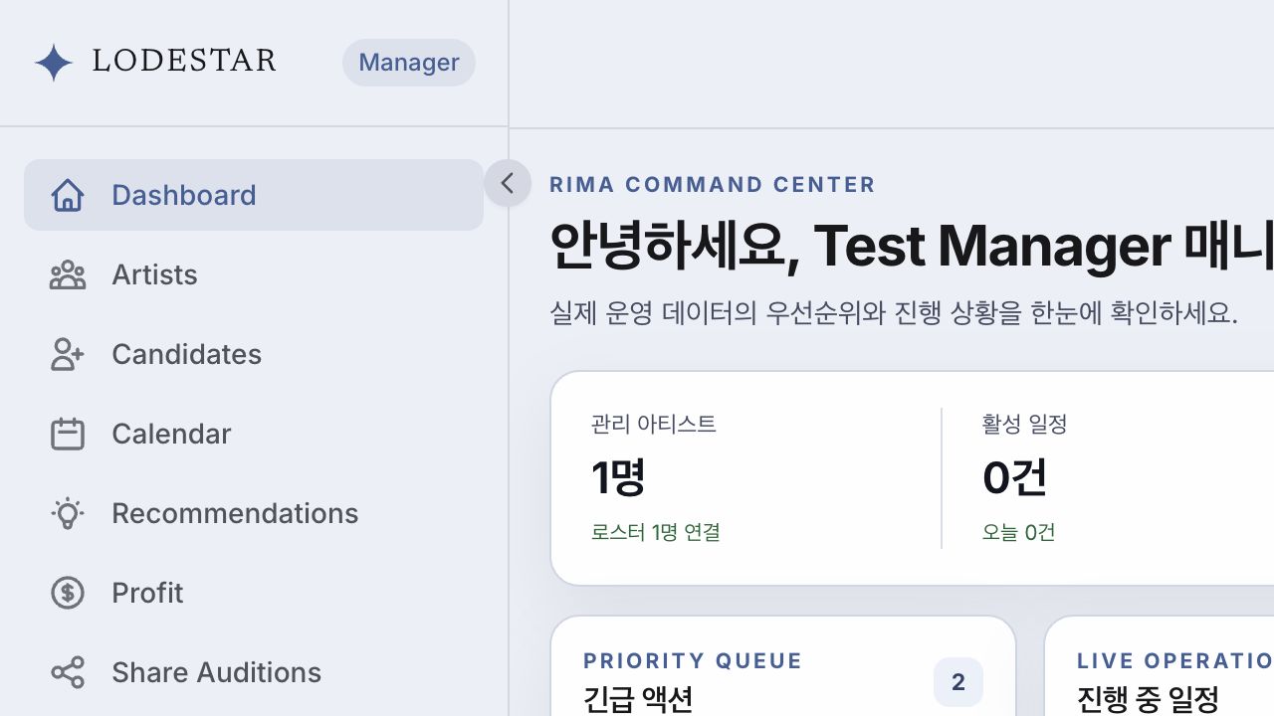Click the LODESTAR brand name
Screen dimensions: 1274x716
184,61
